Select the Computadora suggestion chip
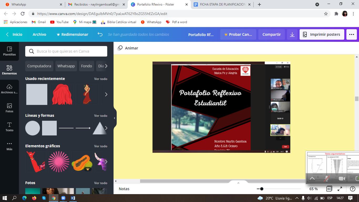Image resolution: width=359 pixels, height=202 pixels. [x=39, y=66]
